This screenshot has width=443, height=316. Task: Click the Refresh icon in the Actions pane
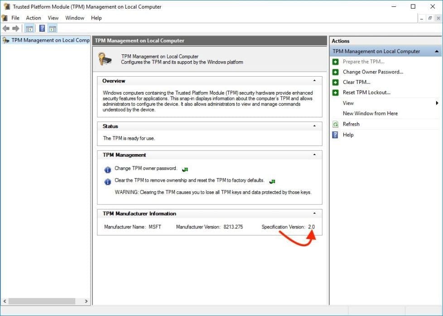point(336,124)
